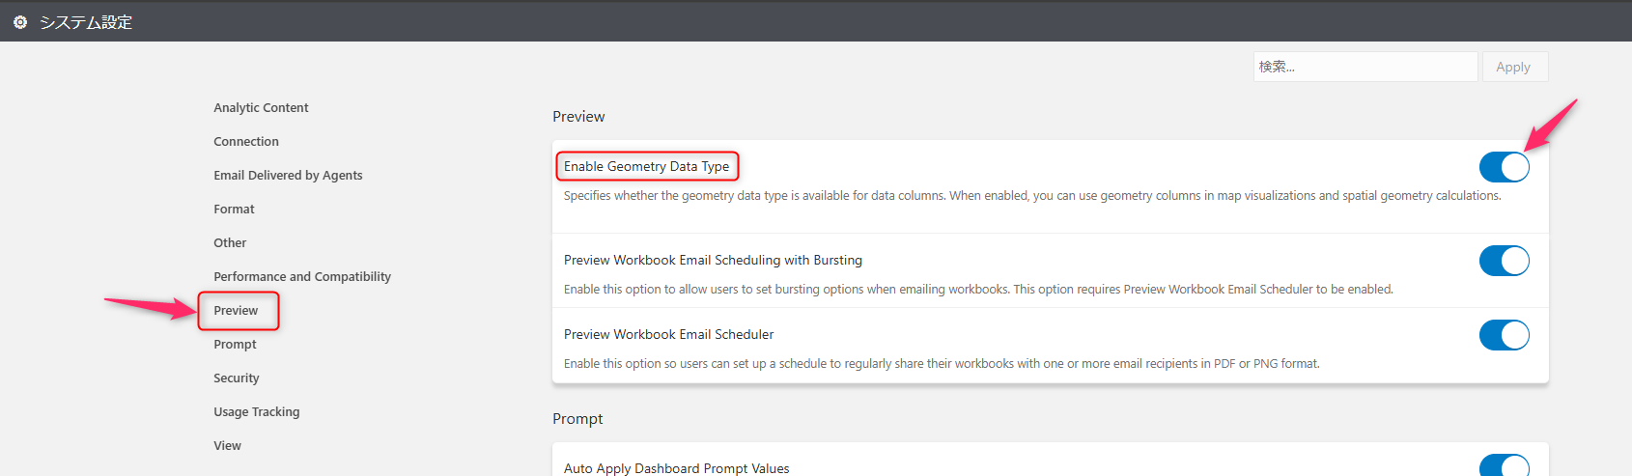Screen dimensions: 1632x476
Task: Open Performance and Compatibility section
Action: (302, 277)
